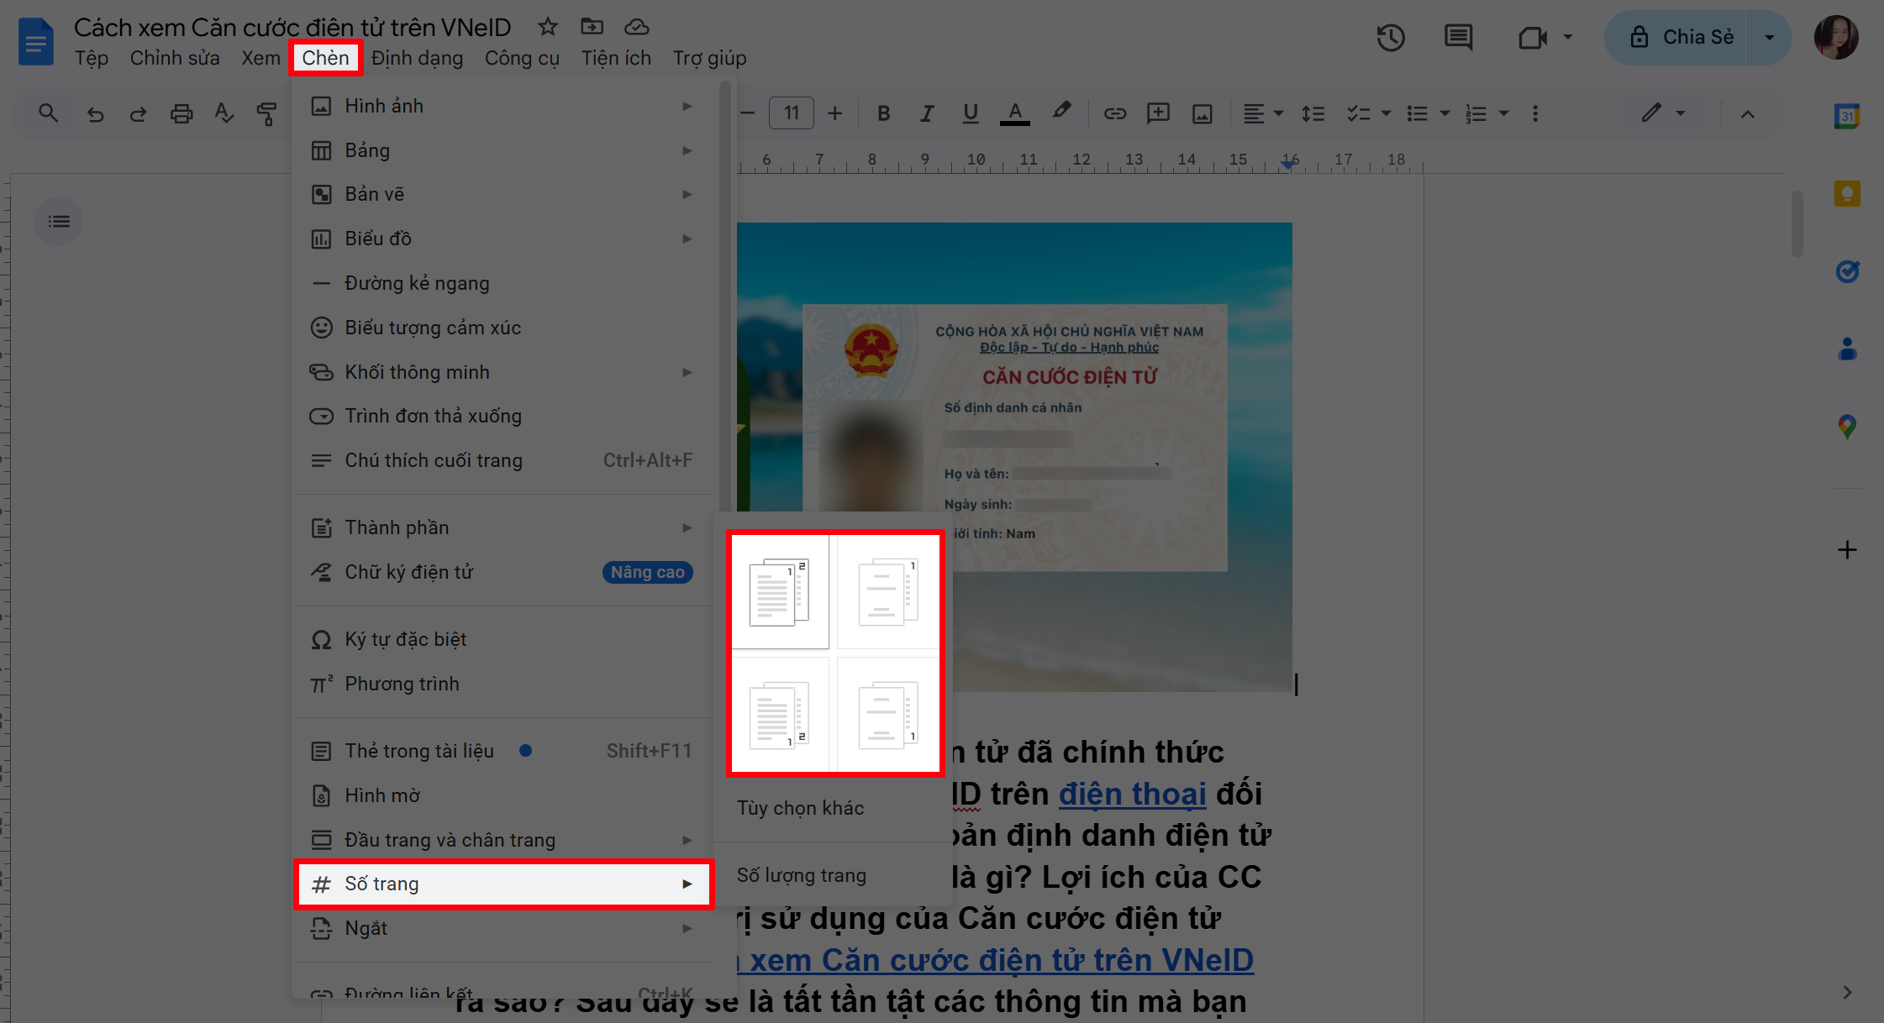Click the Bold formatting icon
1884x1023 pixels.
882,114
